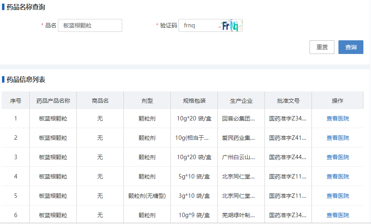Click the 10g*9 袋/盒 specification cell

(194, 215)
